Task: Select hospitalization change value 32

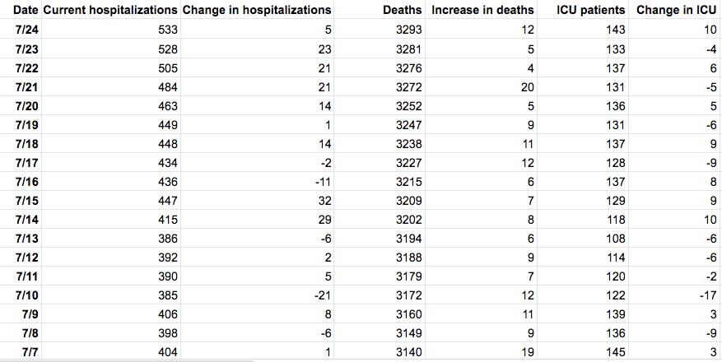Action: (324, 201)
